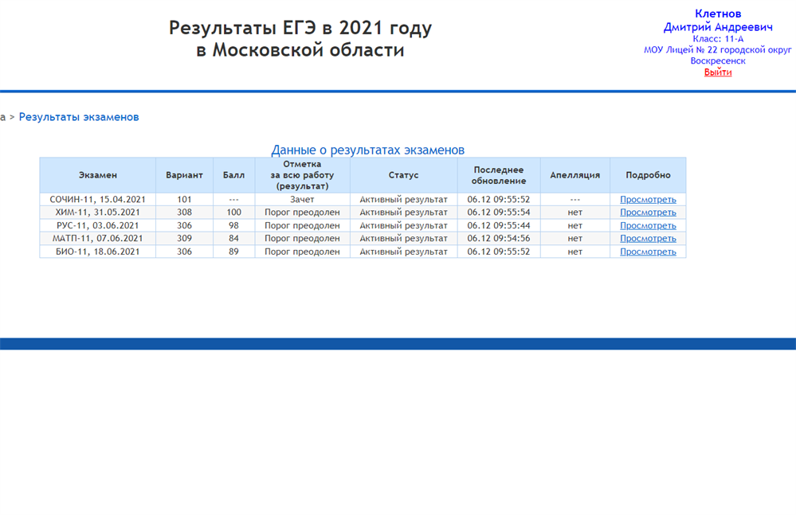
Task: Click the user name Клетнов
Action: (x=718, y=14)
